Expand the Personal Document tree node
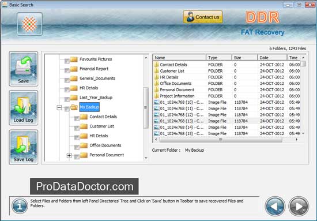 pos(69,155)
